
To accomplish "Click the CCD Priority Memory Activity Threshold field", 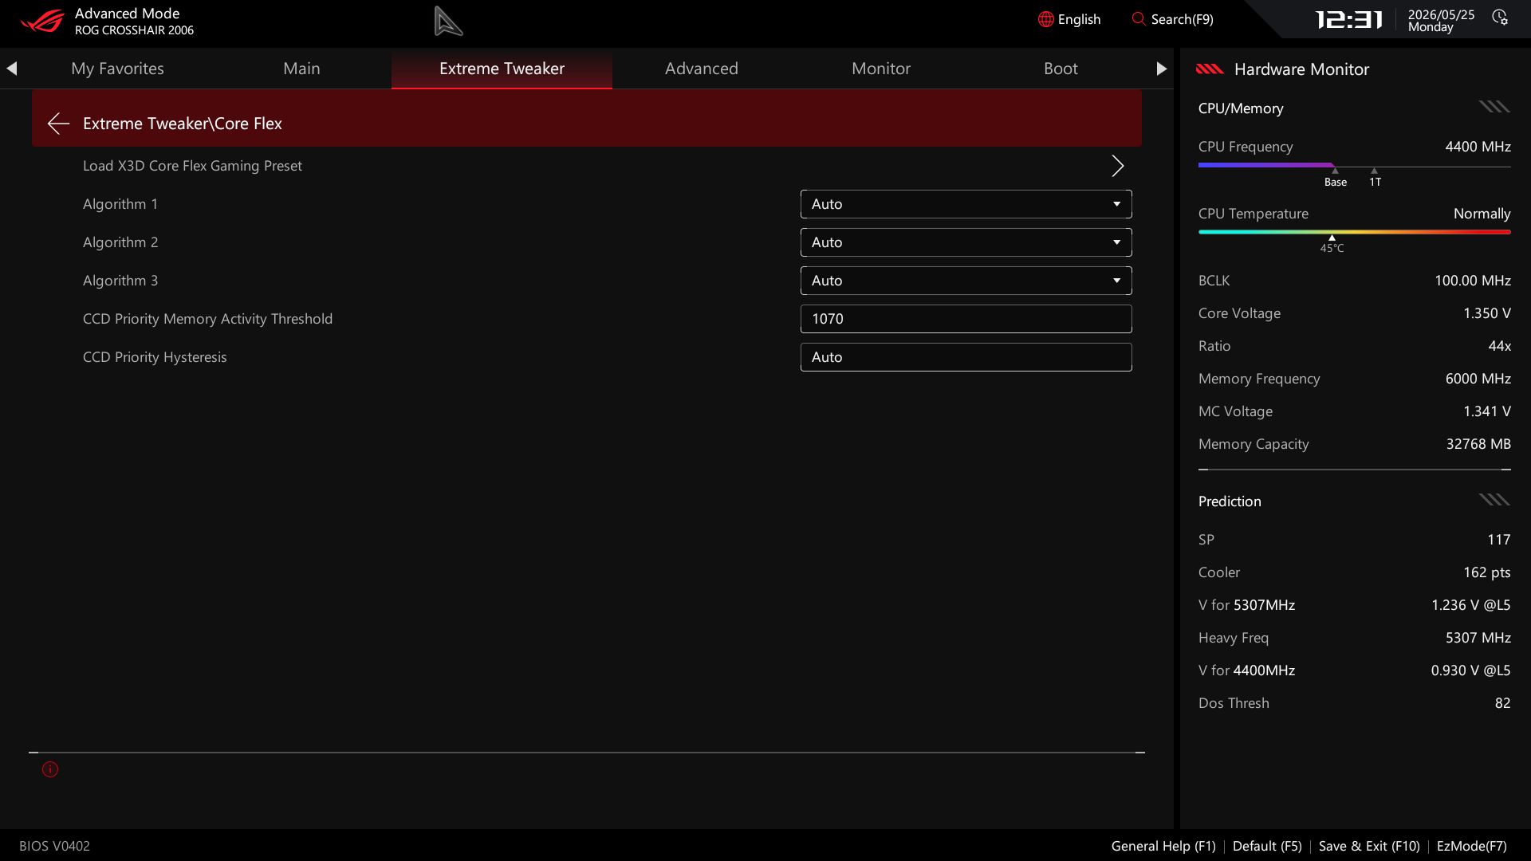I will pos(966,319).
